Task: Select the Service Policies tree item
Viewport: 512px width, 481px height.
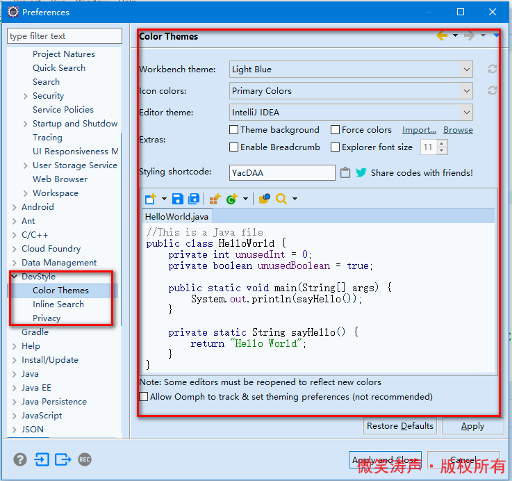Action: coord(63,109)
